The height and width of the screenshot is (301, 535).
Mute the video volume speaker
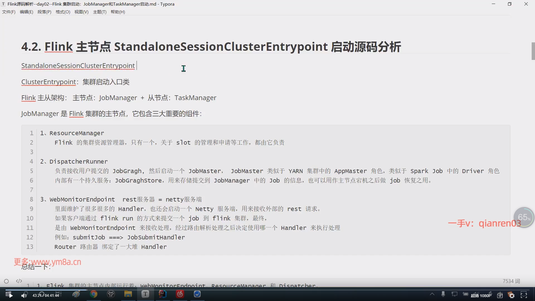click(x=24, y=295)
